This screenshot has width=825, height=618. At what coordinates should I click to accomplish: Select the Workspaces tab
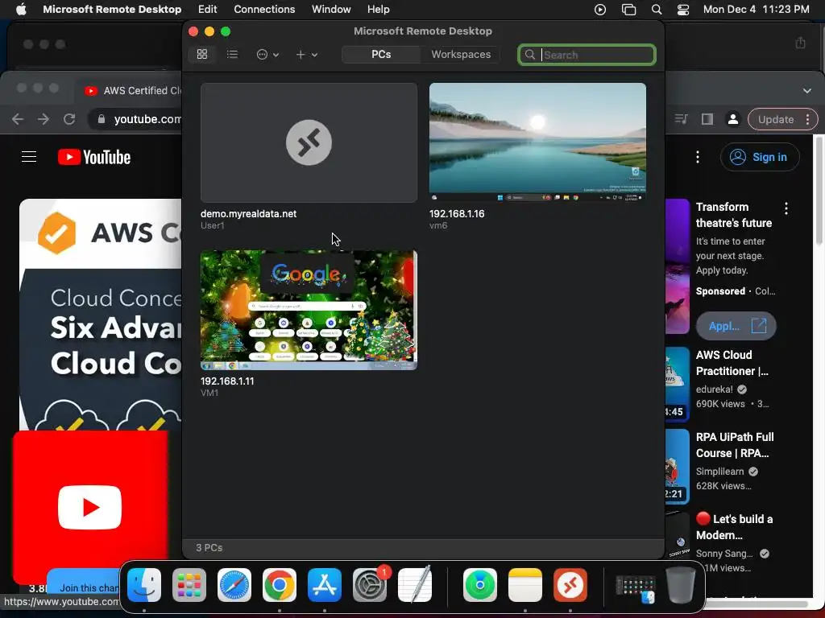[461, 54]
